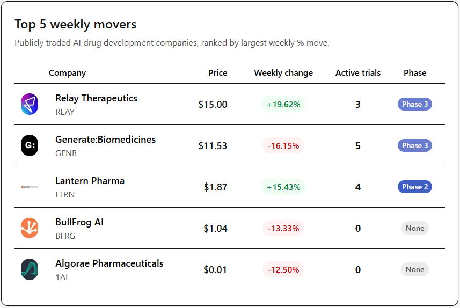Click the Phase 3 badge for Relay Therapeutics

click(415, 105)
